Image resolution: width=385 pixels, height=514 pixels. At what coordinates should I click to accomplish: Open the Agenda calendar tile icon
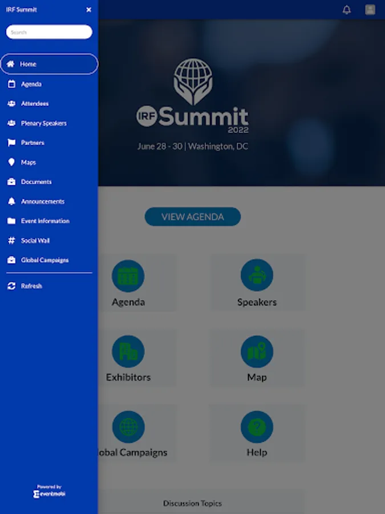(128, 276)
